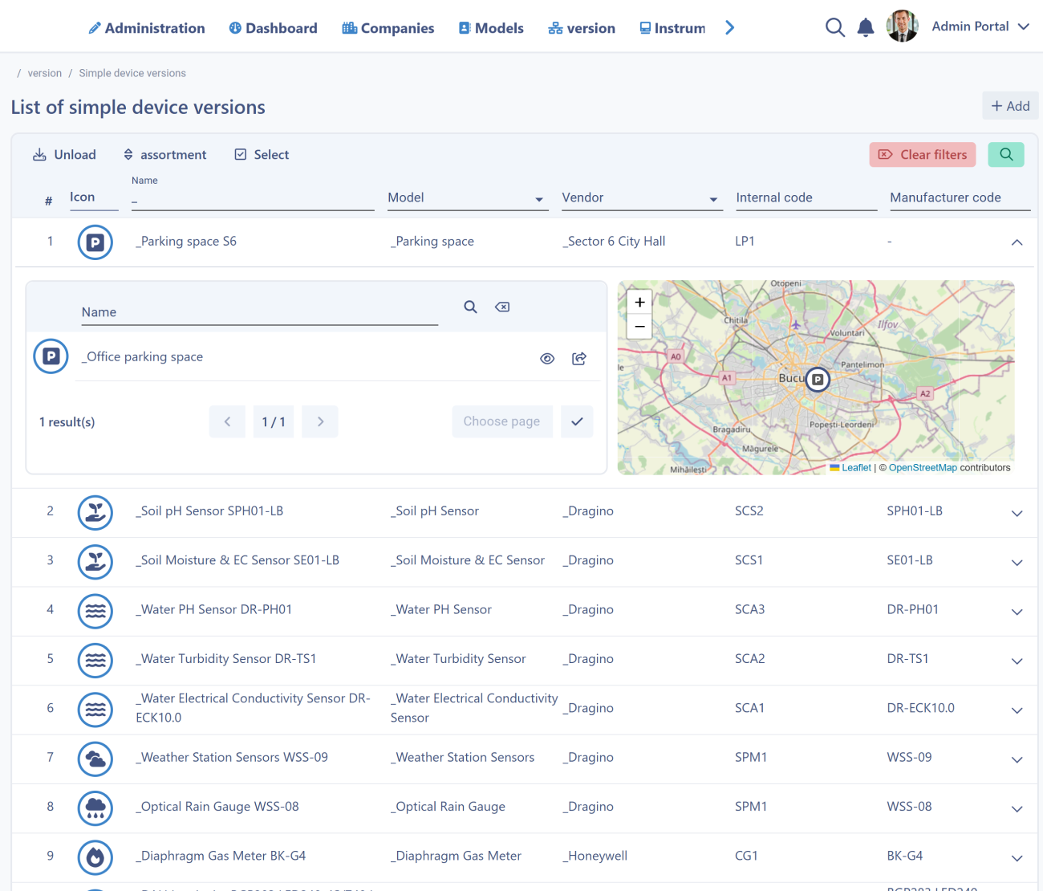Click the Internal code filter field
The image size is (1043, 891).
pyautogui.click(x=806, y=198)
